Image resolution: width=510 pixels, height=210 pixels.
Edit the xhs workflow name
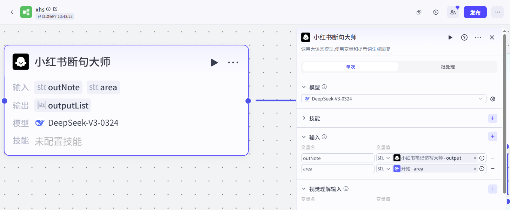pos(55,9)
